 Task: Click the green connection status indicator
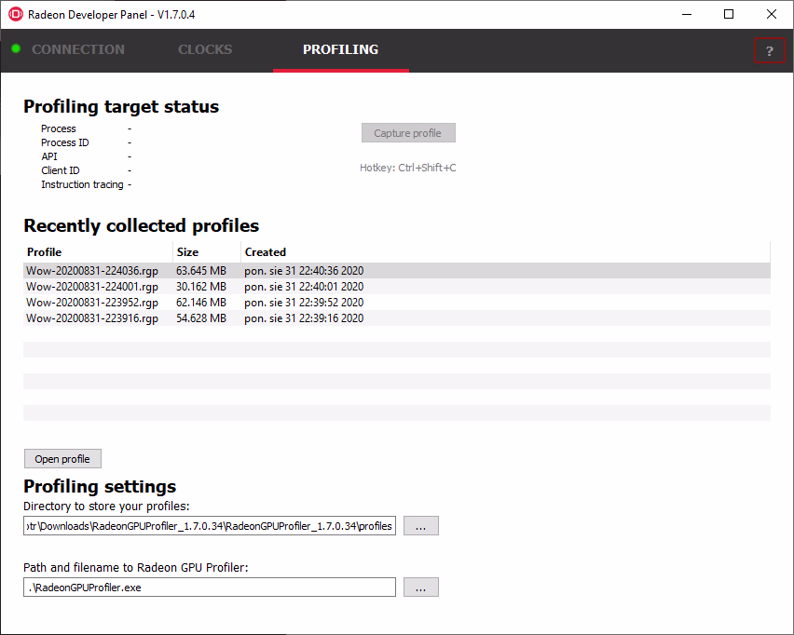tap(16, 48)
